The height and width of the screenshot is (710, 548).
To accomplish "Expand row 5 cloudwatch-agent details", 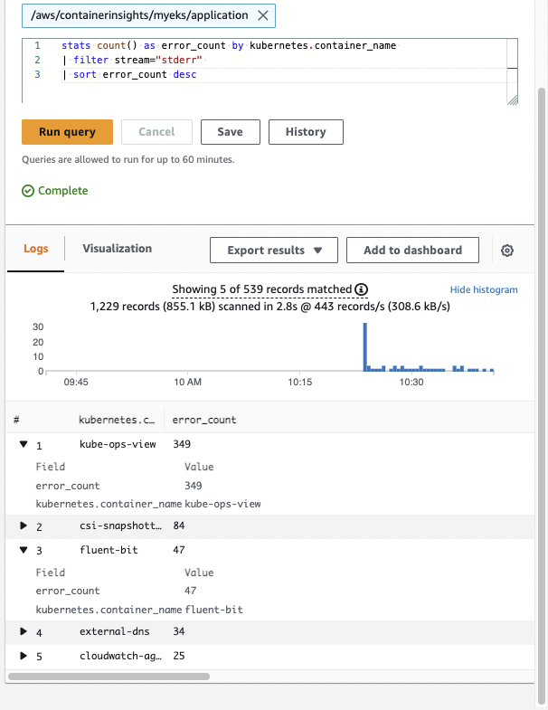I will (24, 656).
